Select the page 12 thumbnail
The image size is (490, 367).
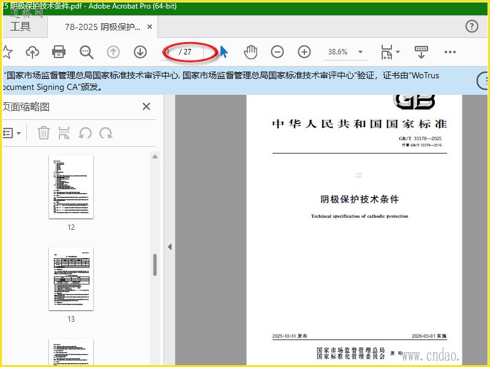(x=71, y=187)
